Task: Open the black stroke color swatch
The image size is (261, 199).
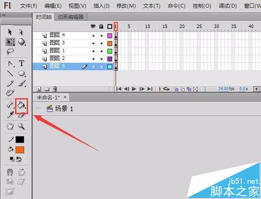Action: pos(20,140)
